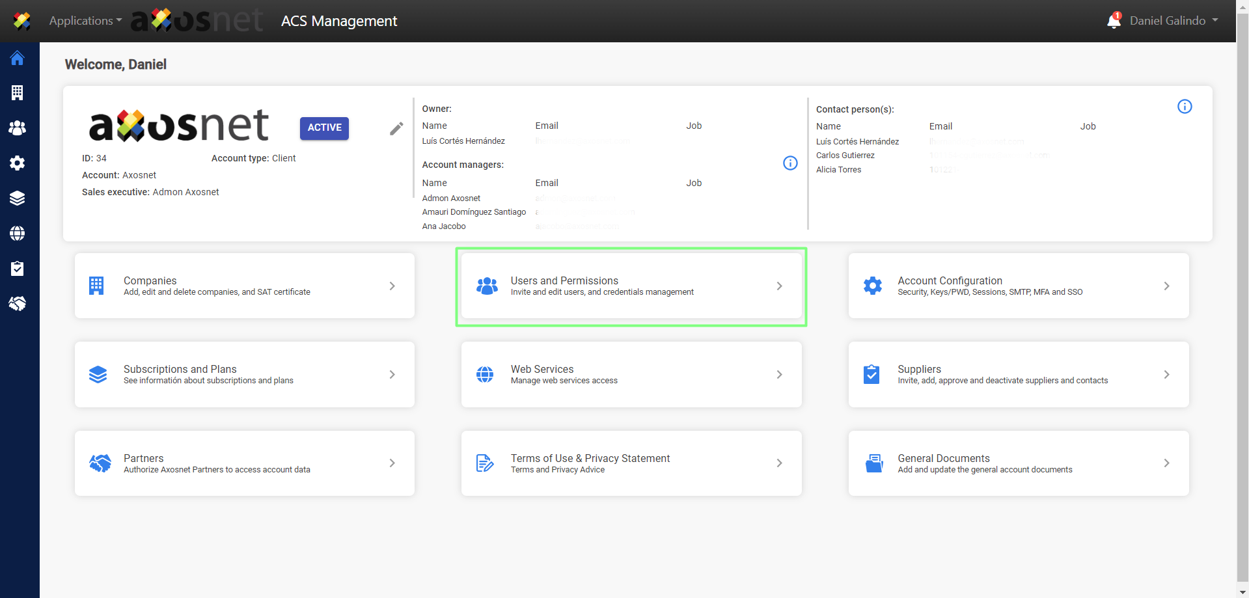Click the Partners handshake icon in sidebar
This screenshot has width=1249, height=598.
[x=18, y=304]
